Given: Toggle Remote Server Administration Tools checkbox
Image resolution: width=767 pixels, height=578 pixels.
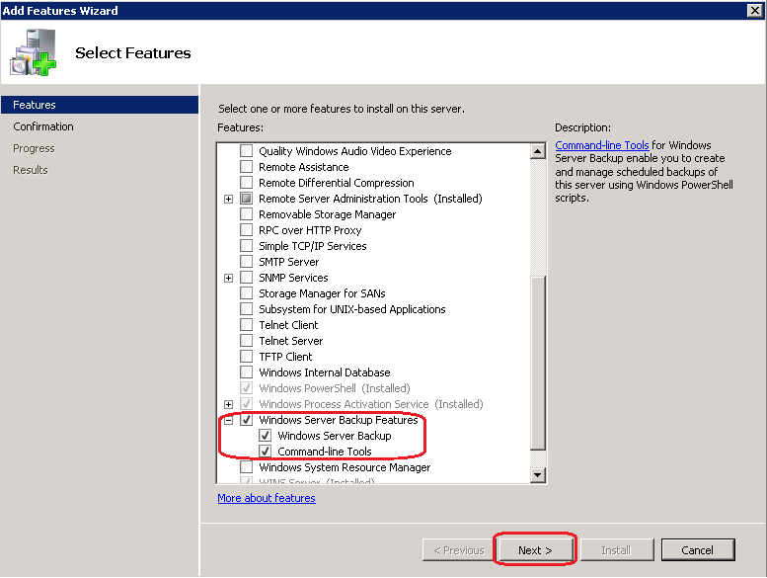Looking at the screenshot, I should coord(246,199).
